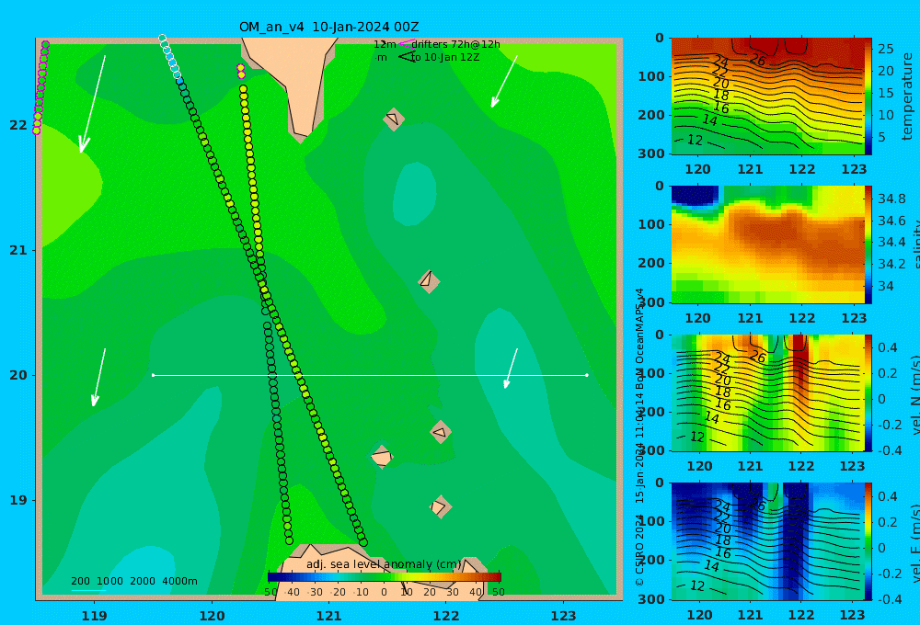Click the black arrow legend symbol

coord(407,57)
